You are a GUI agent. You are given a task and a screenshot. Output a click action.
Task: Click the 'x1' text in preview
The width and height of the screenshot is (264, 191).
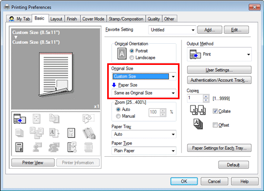pyautogui.click(x=97, y=107)
